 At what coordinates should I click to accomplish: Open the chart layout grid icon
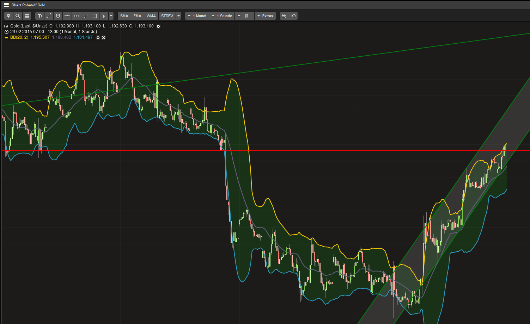[27, 16]
